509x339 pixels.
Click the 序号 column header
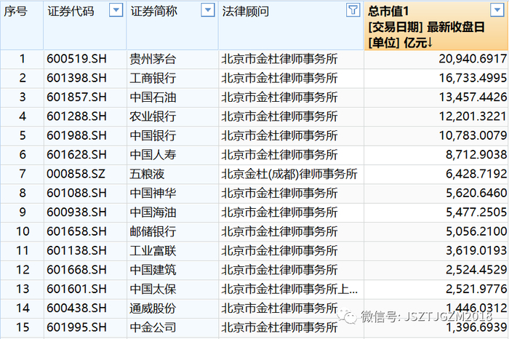coord(22,25)
